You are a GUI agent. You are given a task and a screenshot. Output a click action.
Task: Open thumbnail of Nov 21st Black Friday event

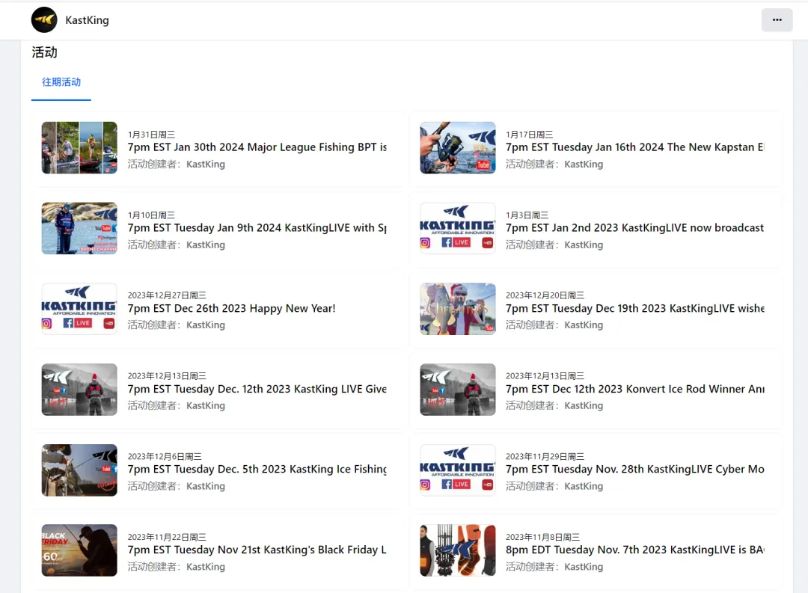click(x=79, y=550)
